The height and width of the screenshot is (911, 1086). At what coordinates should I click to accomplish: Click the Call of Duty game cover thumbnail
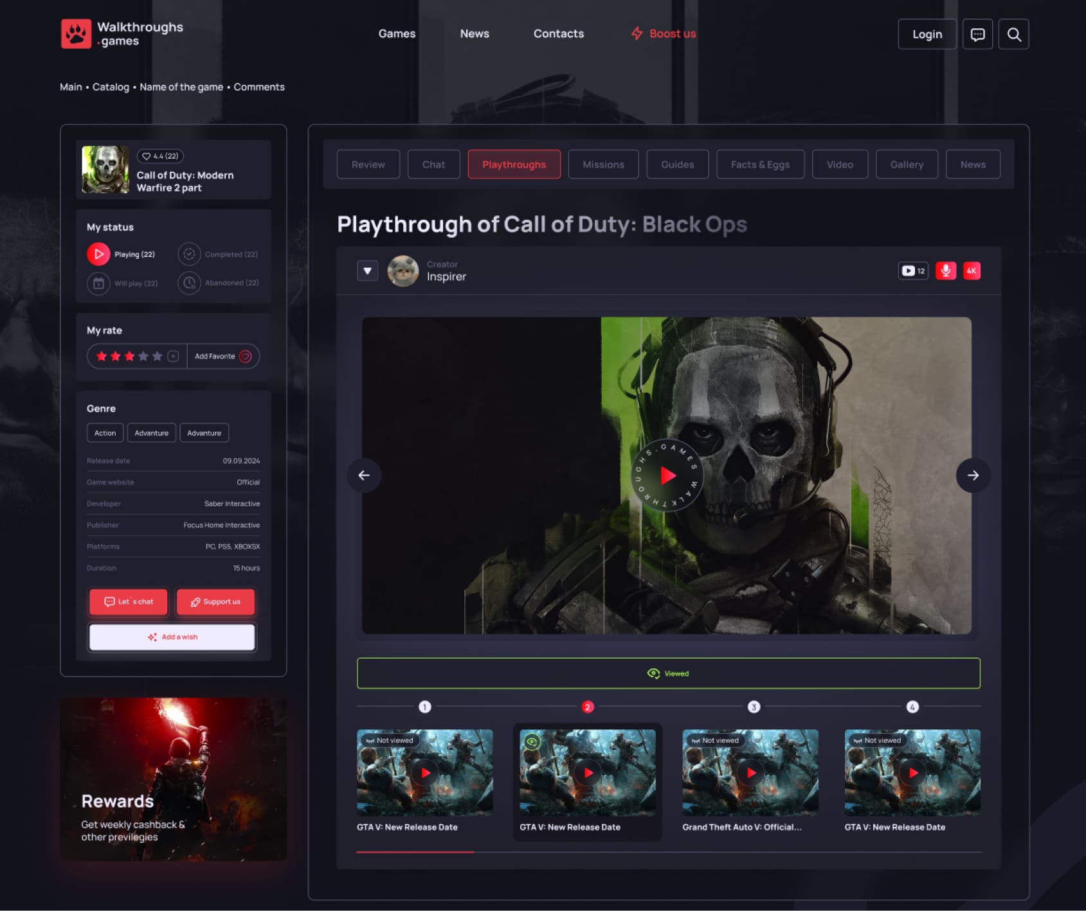(105, 170)
